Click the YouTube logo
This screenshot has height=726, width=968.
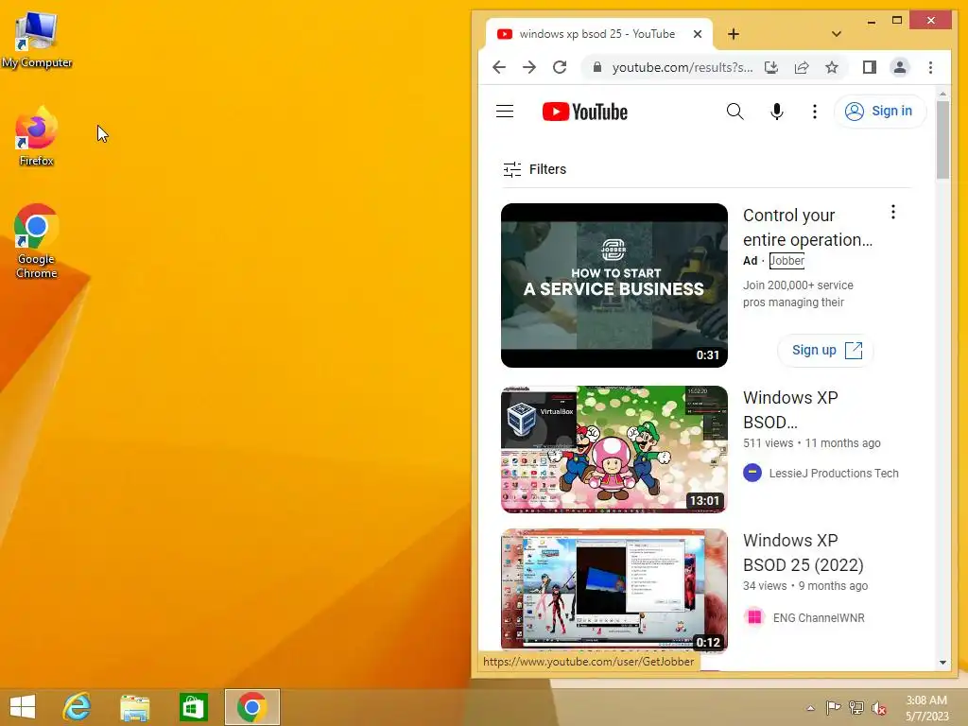tap(584, 112)
